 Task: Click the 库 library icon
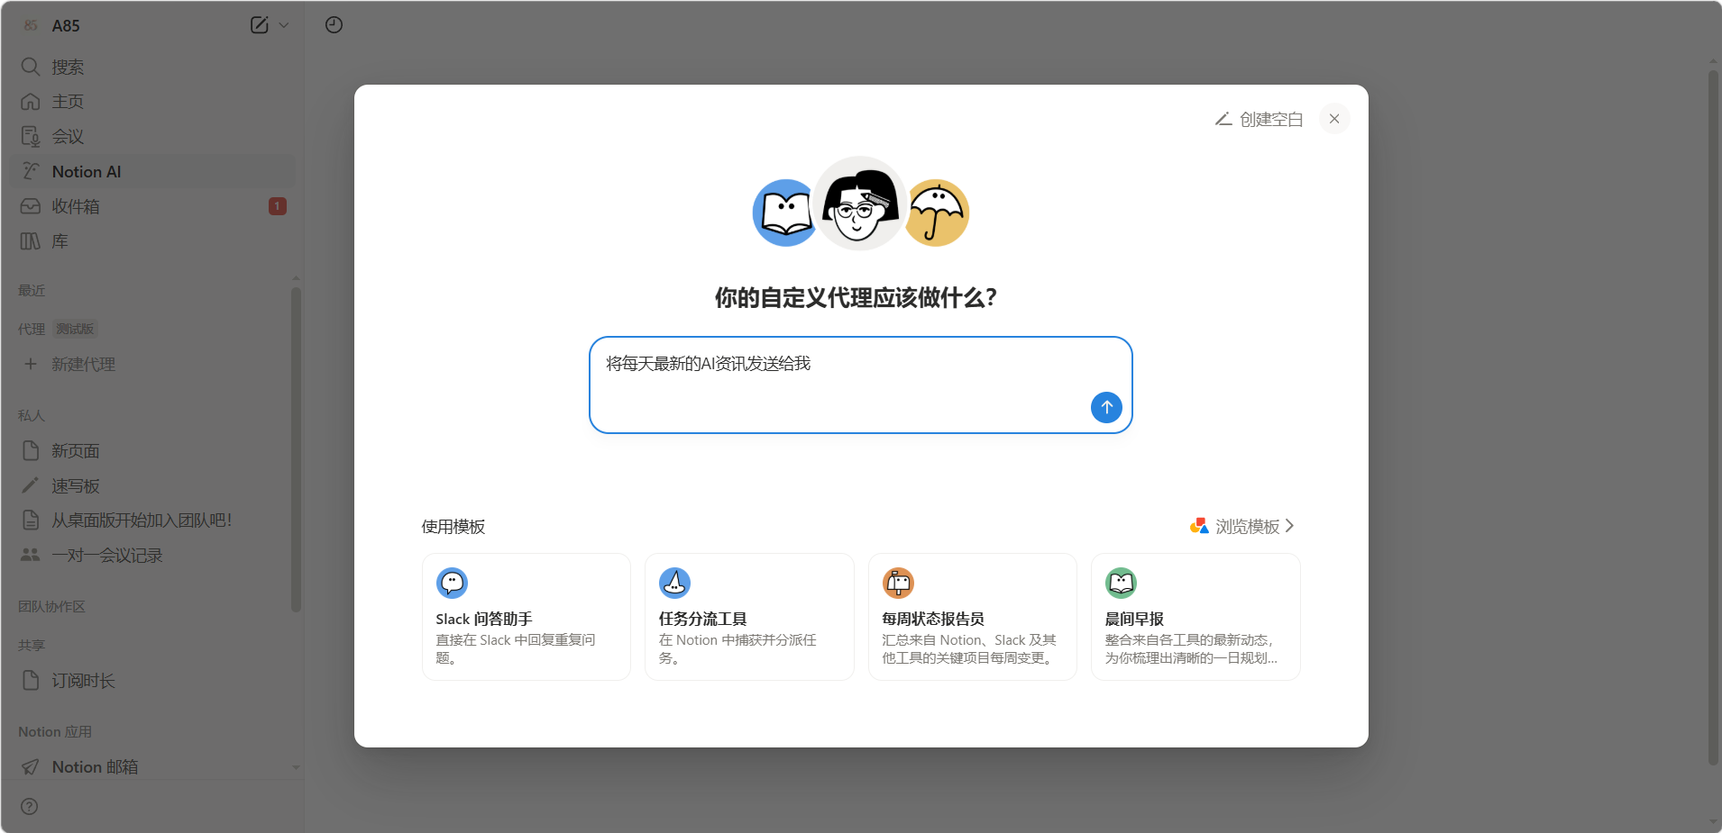31,241
